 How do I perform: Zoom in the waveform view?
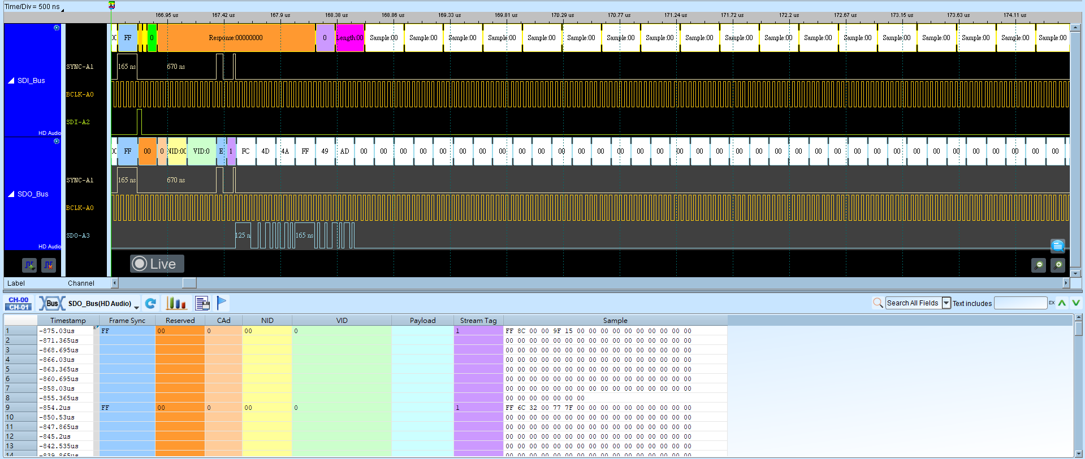1058,265
